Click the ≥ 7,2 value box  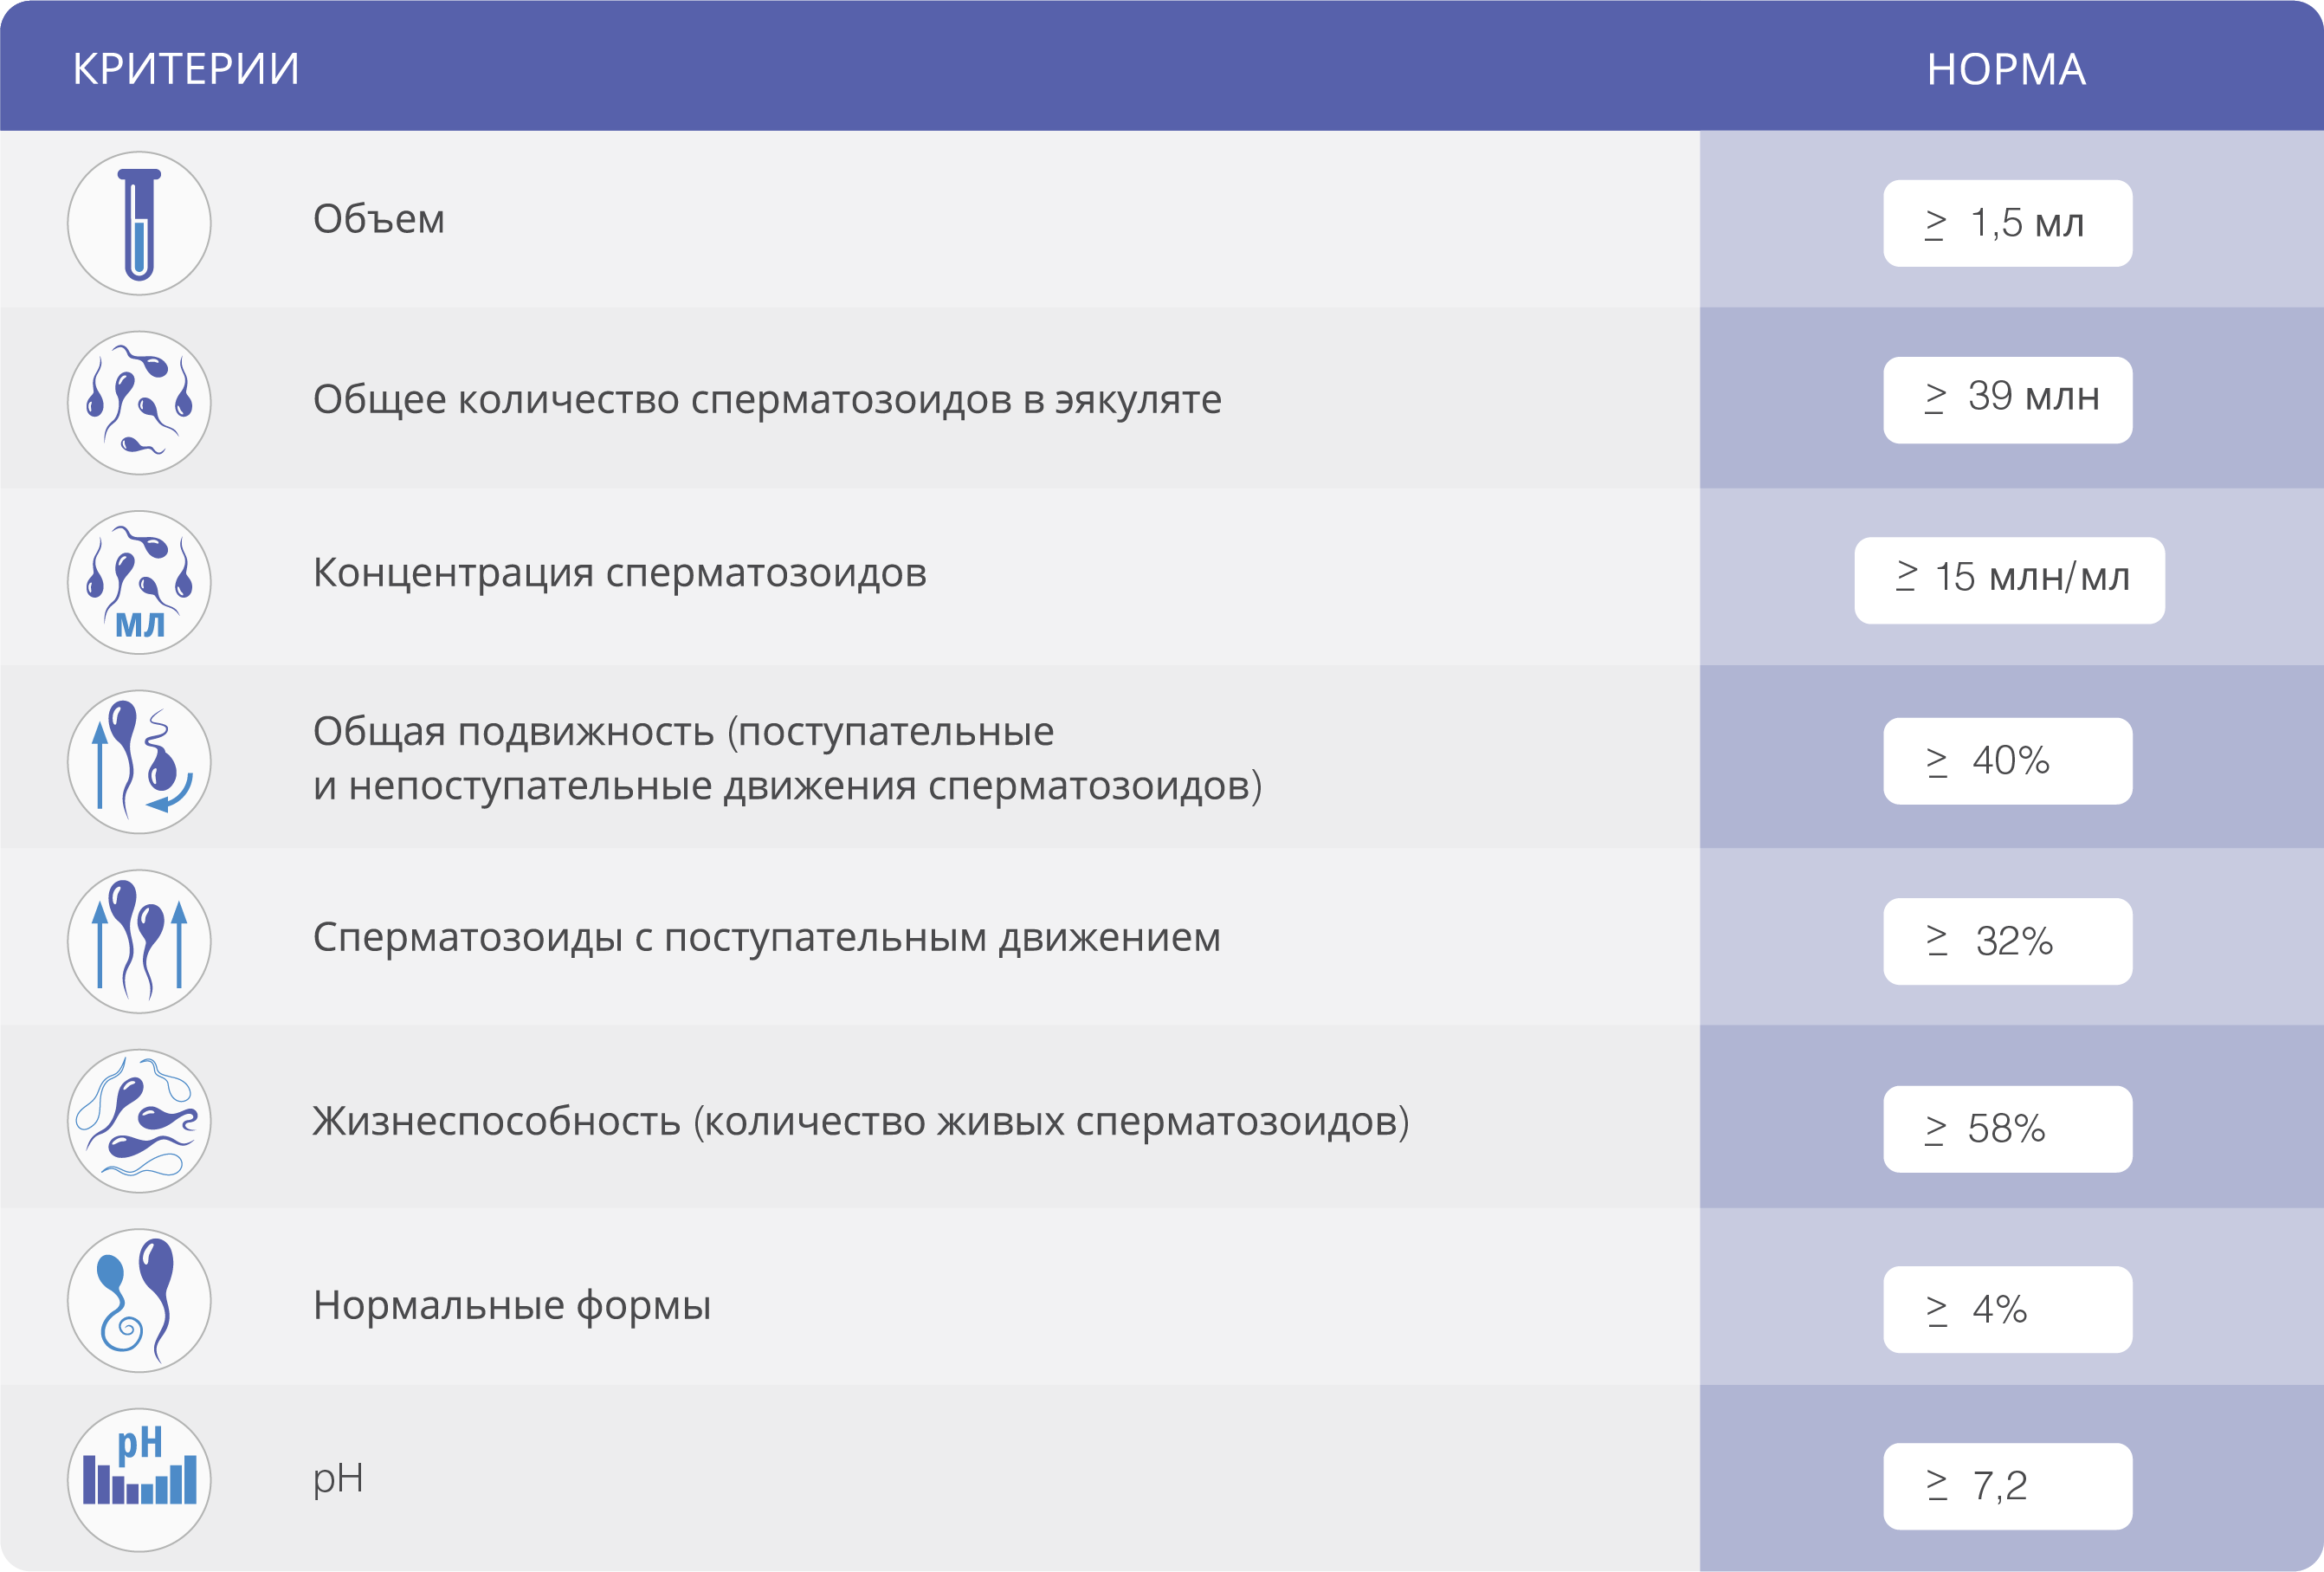tap(2007, 1486)
